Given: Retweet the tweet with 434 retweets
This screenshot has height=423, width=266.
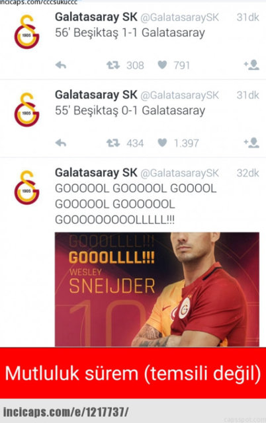Looking at the screenshot, I should pos(113,143).
